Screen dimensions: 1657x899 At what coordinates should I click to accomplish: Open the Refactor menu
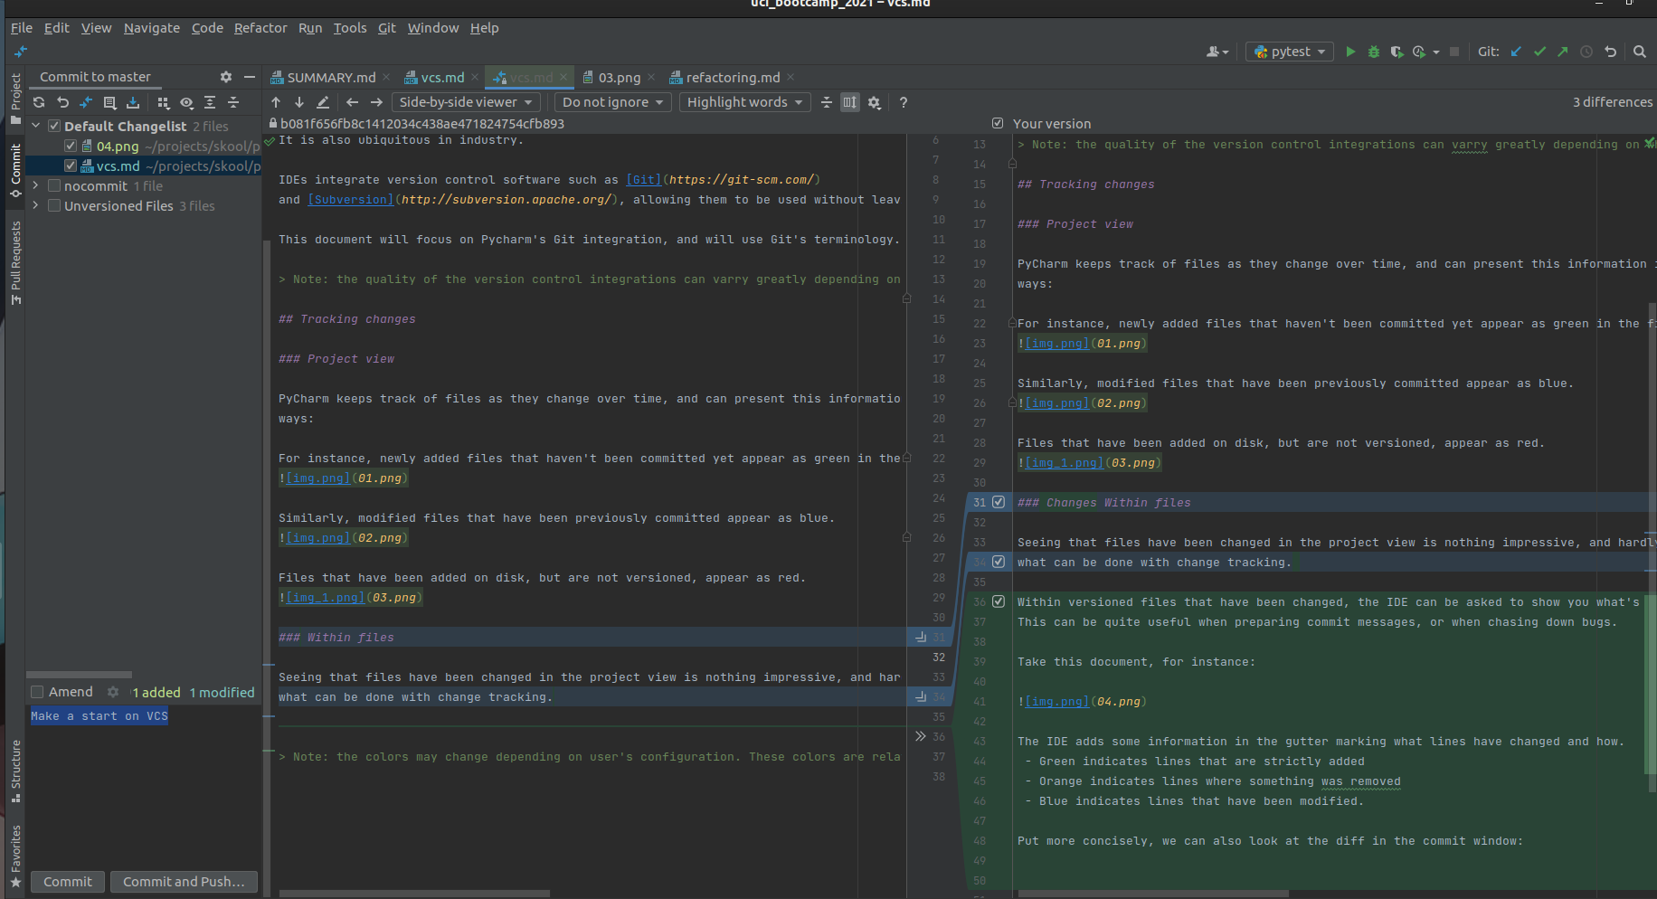(260, 28)
